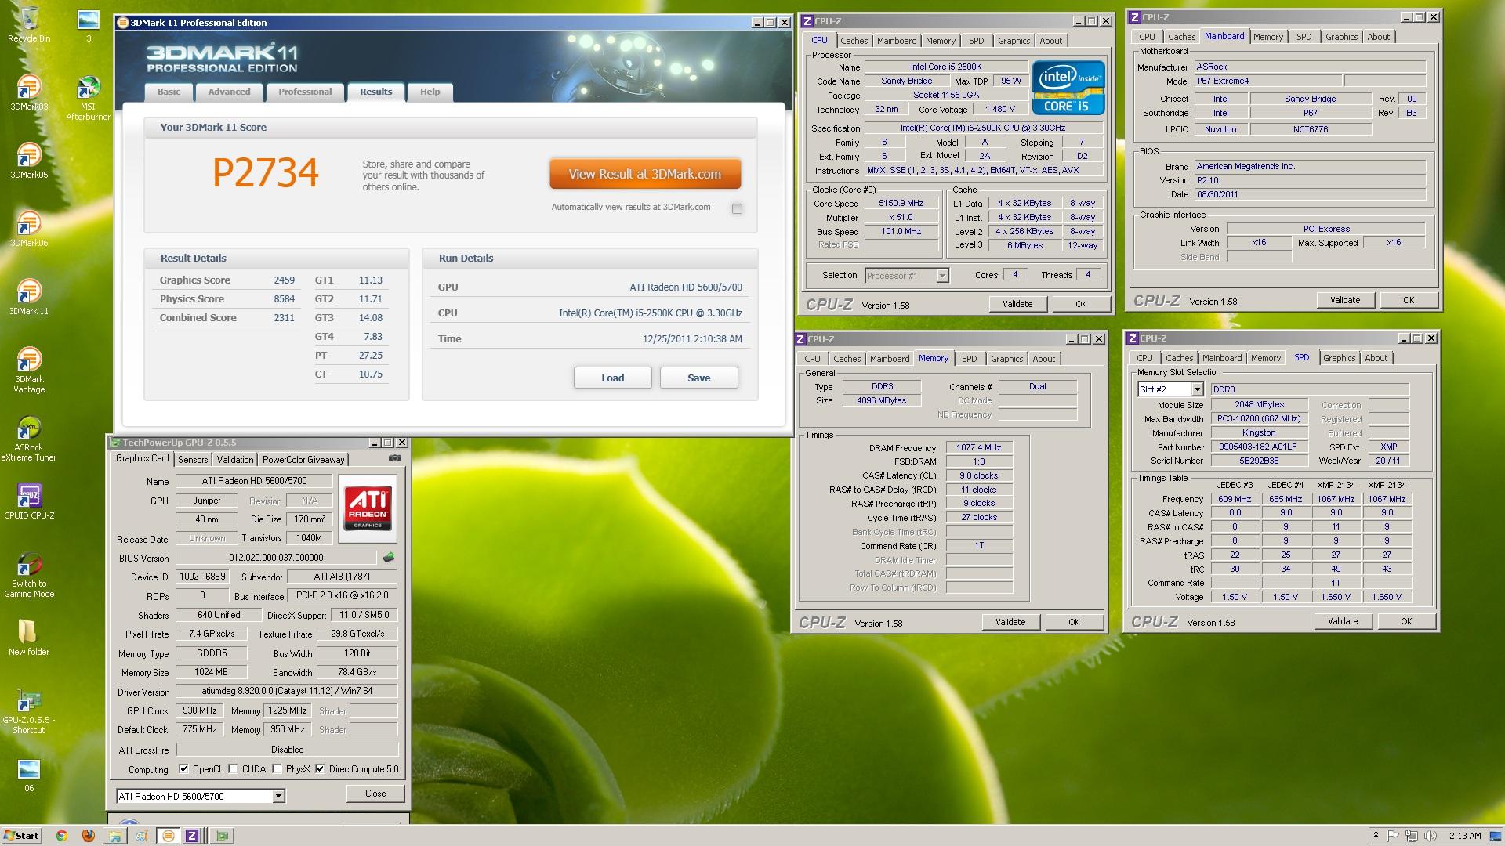Launch Chrome from the taskbar
Viewport: 1505px width, 846px height.
(62, 836)
